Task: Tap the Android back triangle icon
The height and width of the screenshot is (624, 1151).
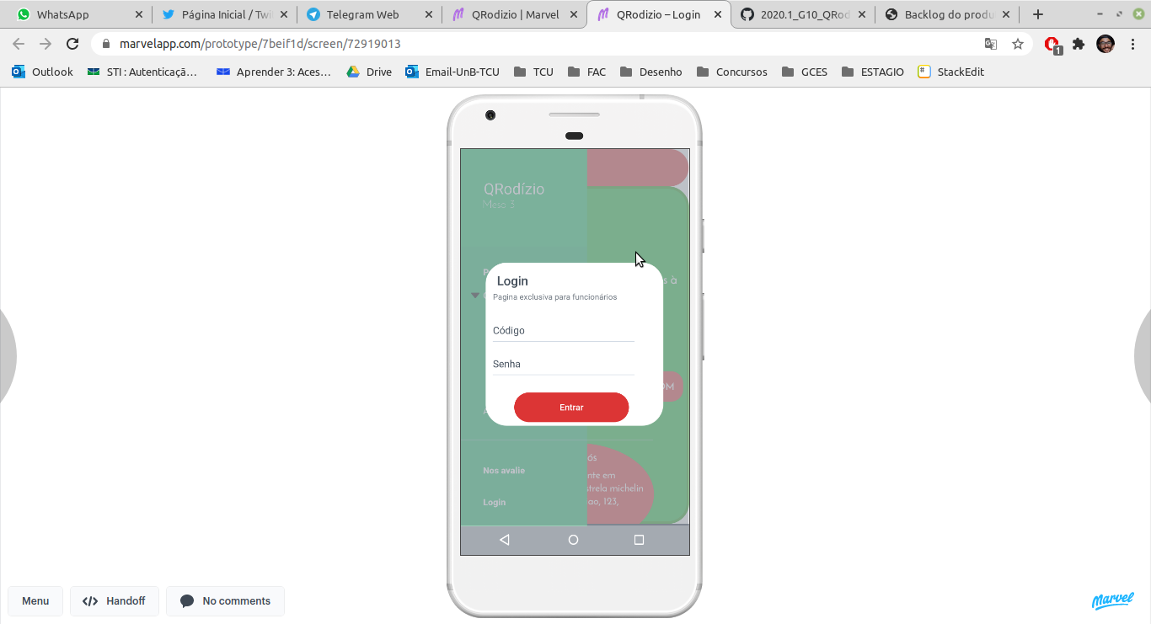Action: point(505,540)
